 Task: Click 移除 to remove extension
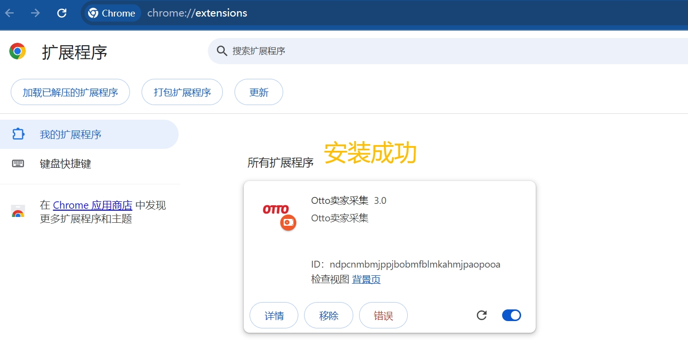click(x=328, y=315)
